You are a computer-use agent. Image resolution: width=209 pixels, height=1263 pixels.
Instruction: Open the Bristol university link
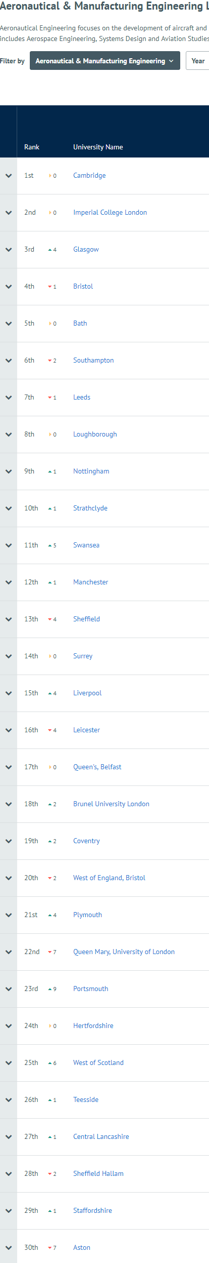tap(83, 287)
